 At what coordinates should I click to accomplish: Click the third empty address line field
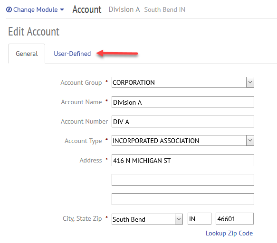(183, 199)
